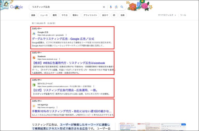
Task: Open first featured snippet thumbnail image
Action: 127,127
